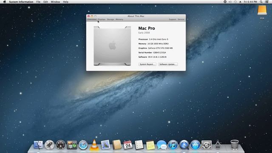Click the eject icon in menu bar
The width and height of the screenshot is (272, 153).
click(240, 2)
